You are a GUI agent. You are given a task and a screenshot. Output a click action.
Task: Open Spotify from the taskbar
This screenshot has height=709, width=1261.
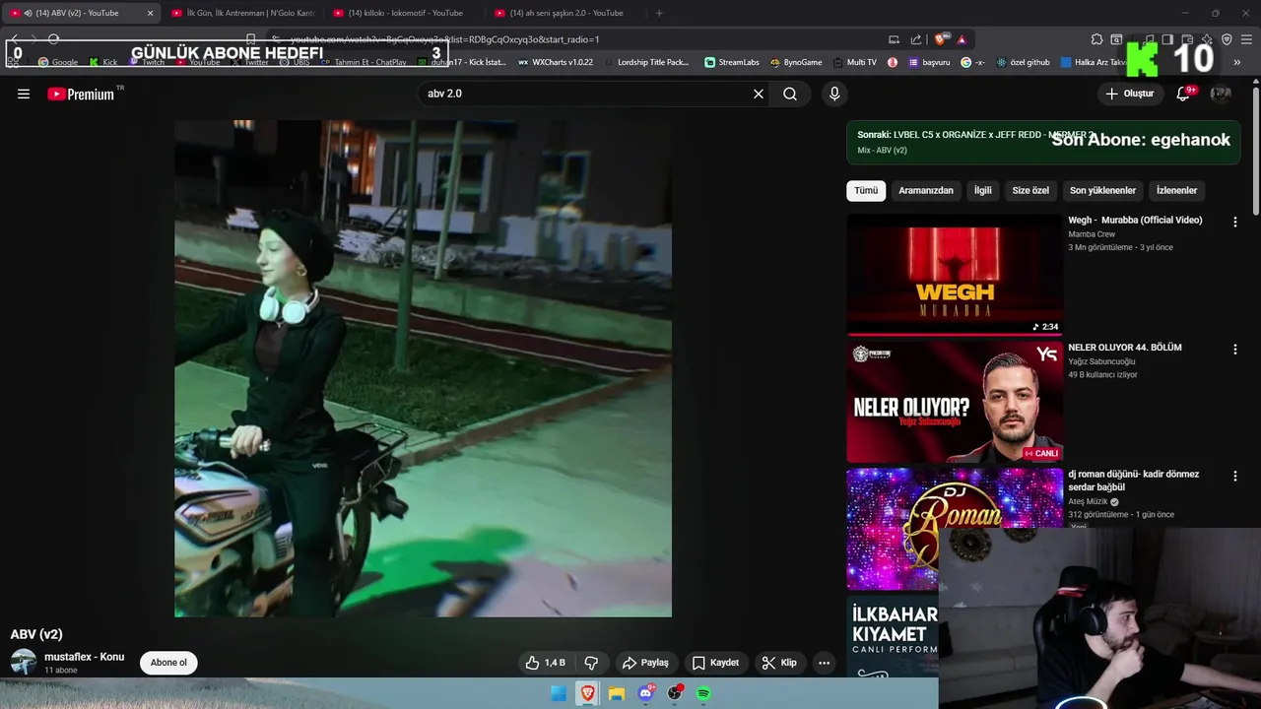[x=703, y=693]
